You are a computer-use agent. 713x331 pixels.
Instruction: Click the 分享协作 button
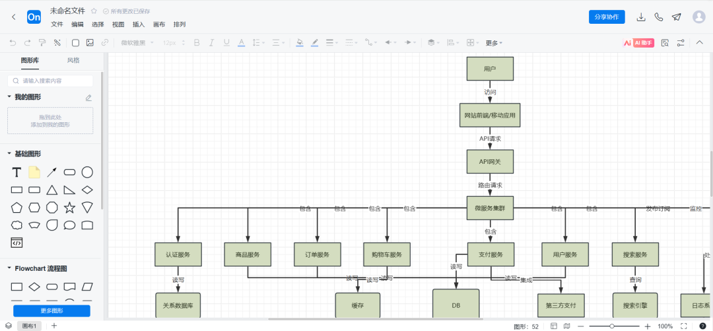click(607, 17)
